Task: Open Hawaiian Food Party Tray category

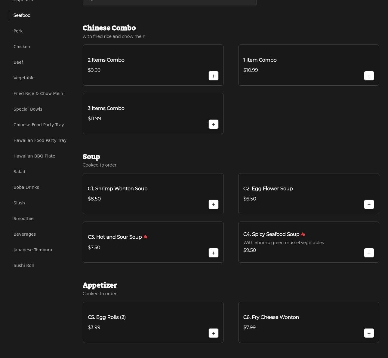Action: tap(40, 140)
